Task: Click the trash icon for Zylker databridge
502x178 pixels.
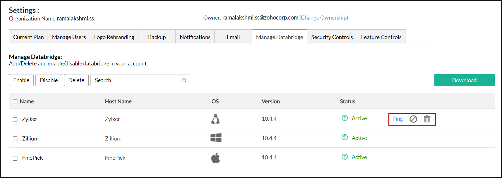Action: 427,119
